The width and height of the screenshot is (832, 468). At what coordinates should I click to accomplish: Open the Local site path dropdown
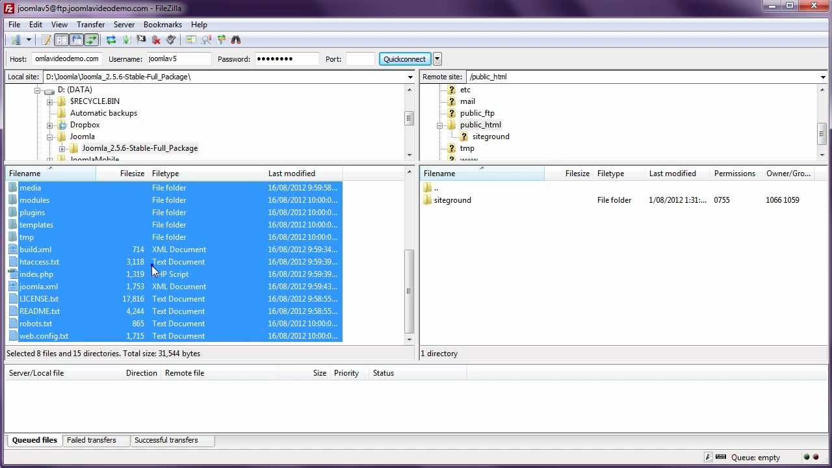point(410,77)
